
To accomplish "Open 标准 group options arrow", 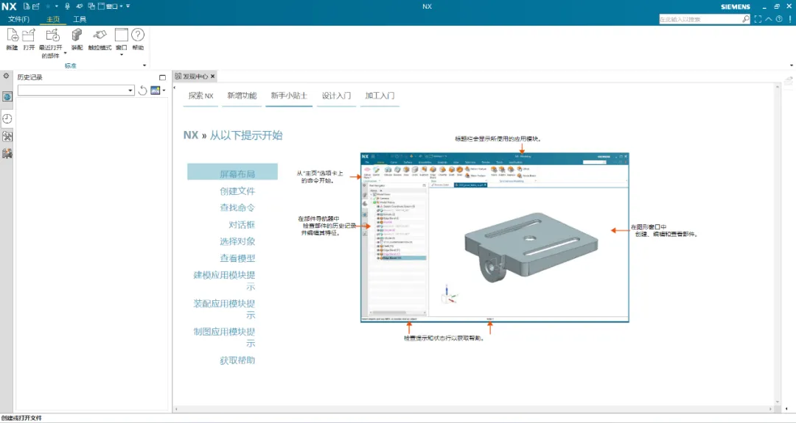I will pos(144,65).
